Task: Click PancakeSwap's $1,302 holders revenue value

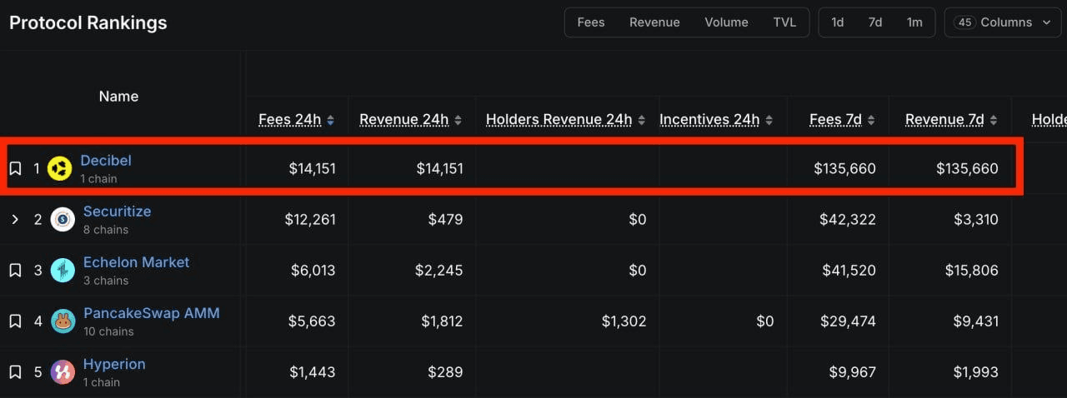Action: (624, 321)
